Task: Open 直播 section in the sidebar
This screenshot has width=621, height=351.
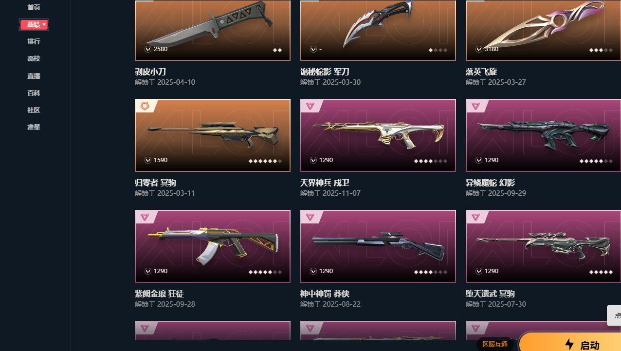Action: point(34,76)
